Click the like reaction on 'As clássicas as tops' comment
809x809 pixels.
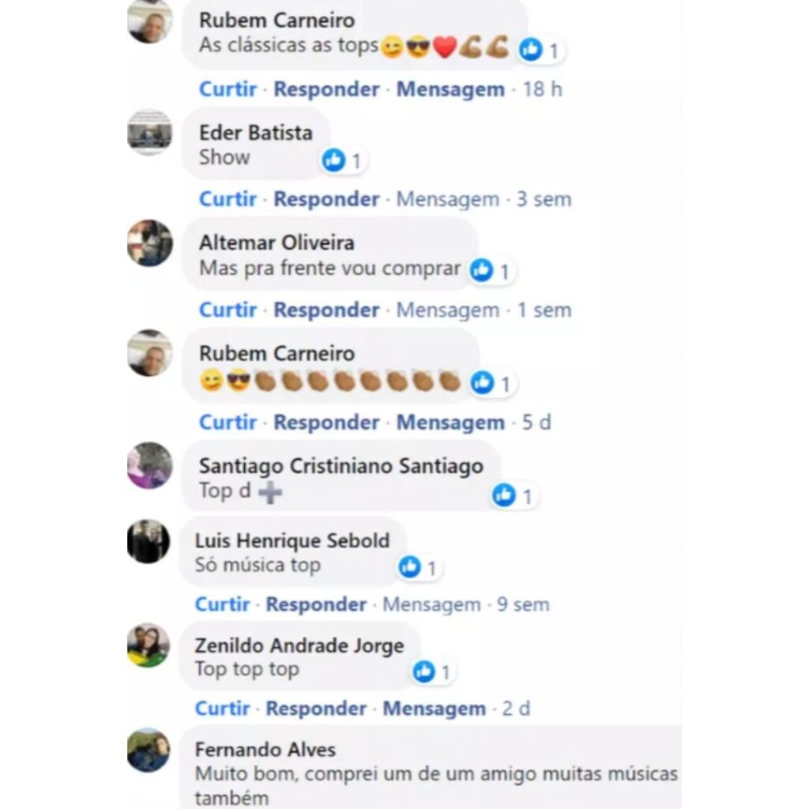coord(530,50)
